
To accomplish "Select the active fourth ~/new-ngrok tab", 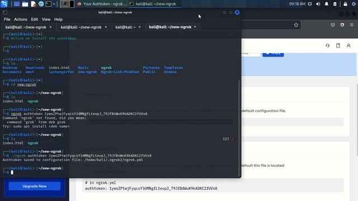I will point(170,27).
